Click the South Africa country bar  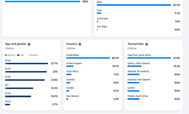[x=69, y=74]
